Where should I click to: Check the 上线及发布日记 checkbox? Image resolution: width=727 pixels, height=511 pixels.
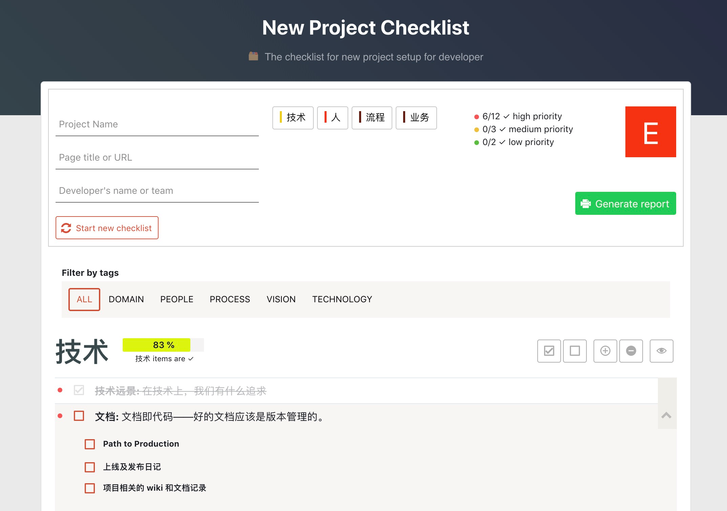click(90, 467)
